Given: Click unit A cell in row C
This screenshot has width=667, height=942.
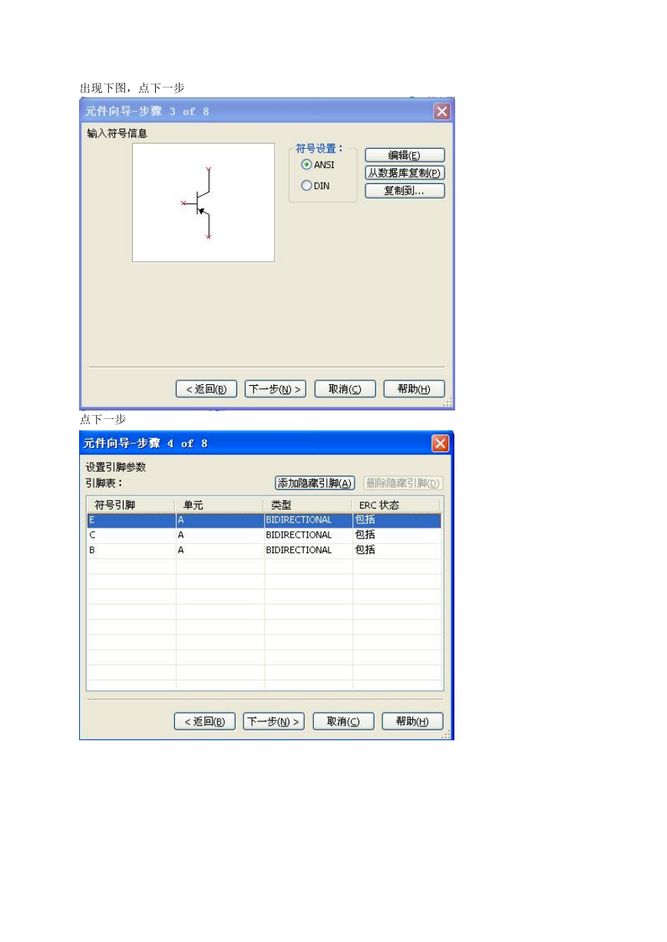Looking at the screenshot, I should click(220, 535).
